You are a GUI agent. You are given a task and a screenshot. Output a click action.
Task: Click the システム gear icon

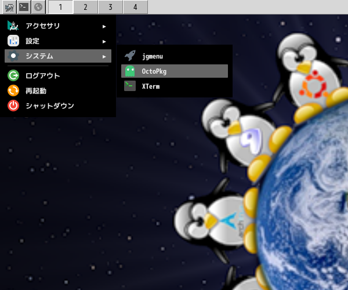click(13, 56)
